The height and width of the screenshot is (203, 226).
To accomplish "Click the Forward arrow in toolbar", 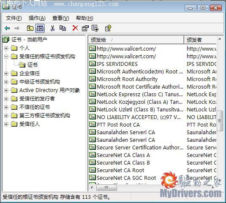I will [17, 28].
